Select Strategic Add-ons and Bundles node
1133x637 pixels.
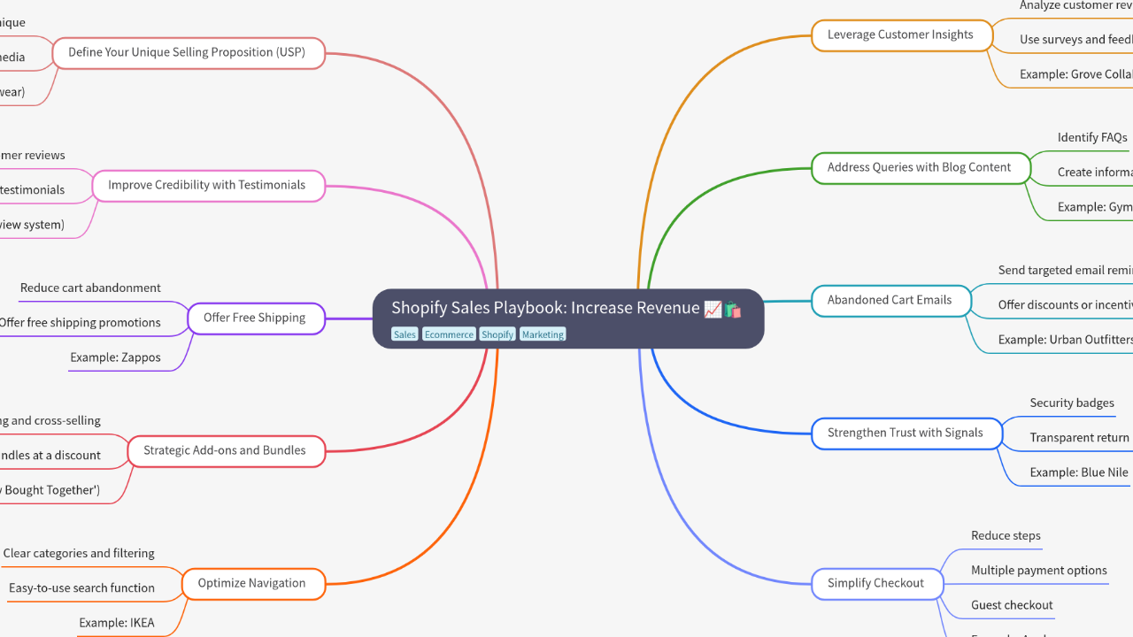coord(225,450)
